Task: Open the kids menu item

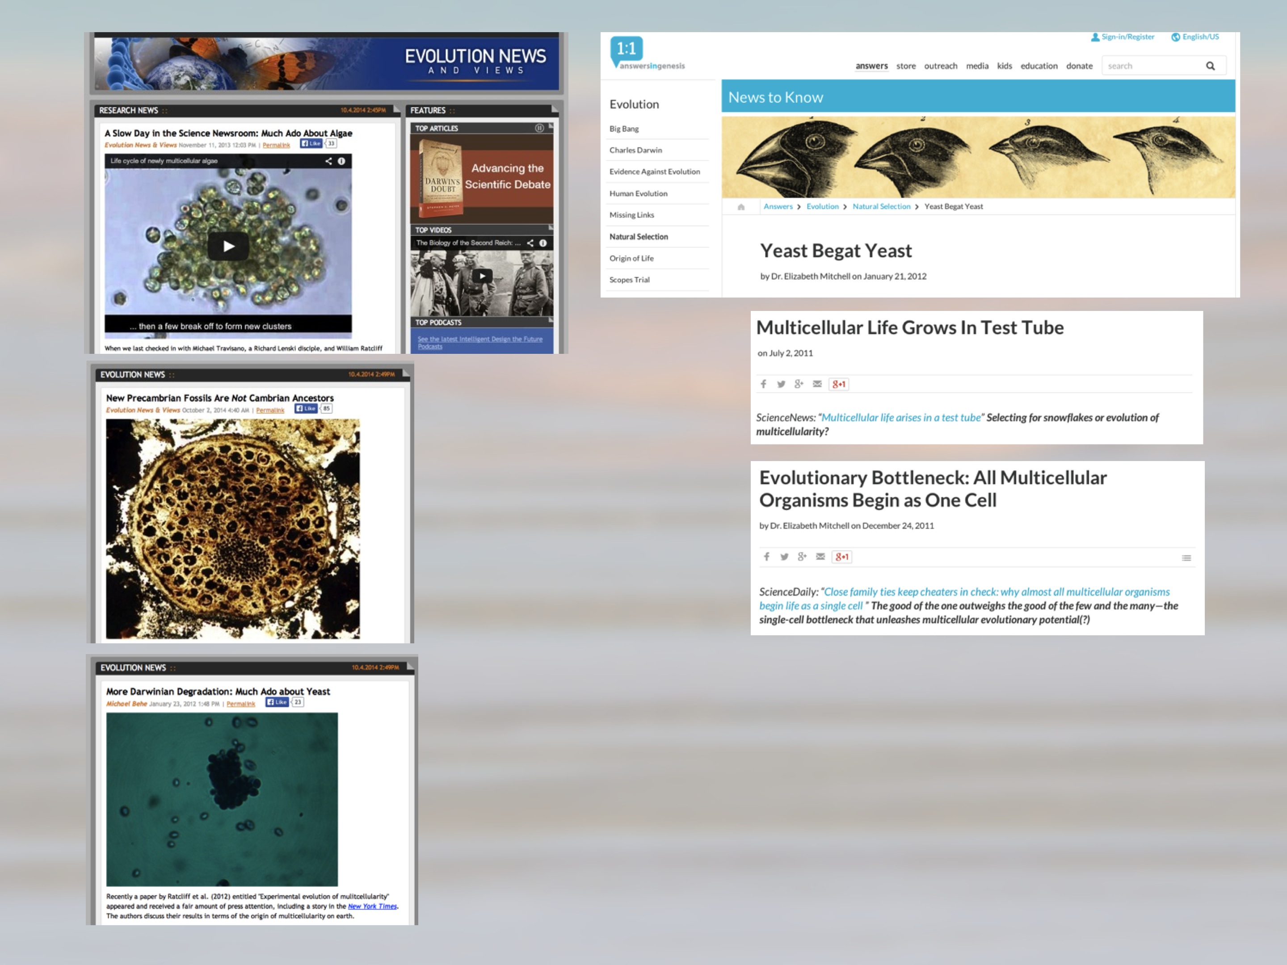Action: (x=1005, y=66)
